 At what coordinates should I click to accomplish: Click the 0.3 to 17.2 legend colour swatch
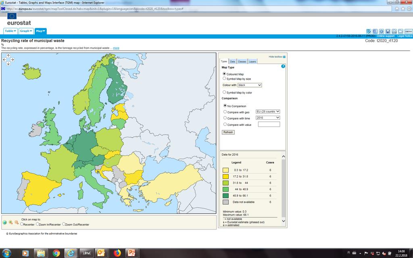tap(225, 170)
